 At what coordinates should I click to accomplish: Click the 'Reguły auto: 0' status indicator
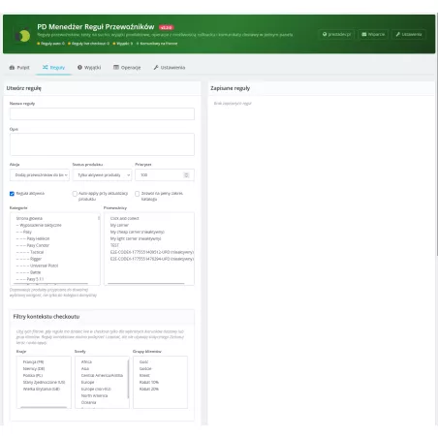[x=50, y=44]
